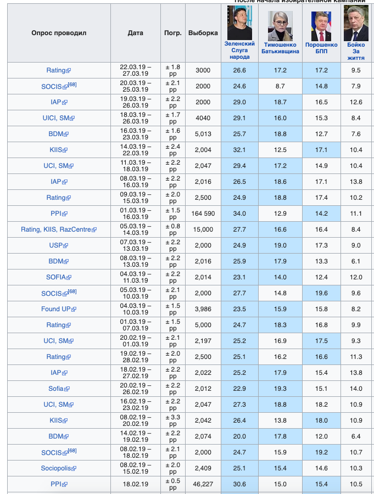Open Rating poll link dated 22.03.19

pyautogui.click(x=56, y=70)
